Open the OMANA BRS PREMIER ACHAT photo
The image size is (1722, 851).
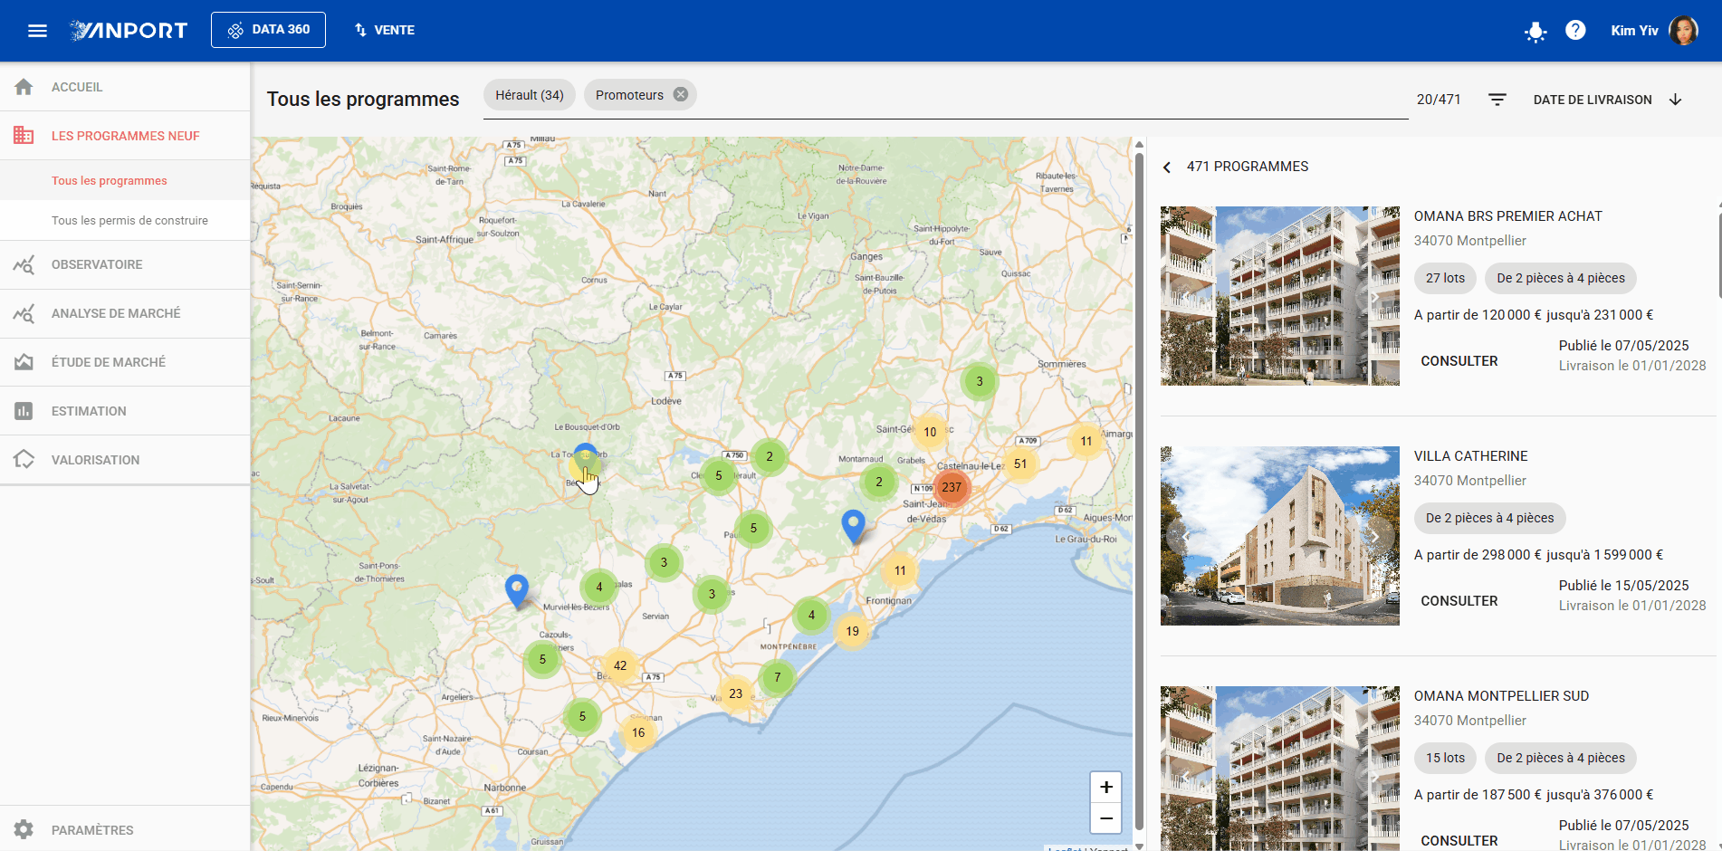1279,296
